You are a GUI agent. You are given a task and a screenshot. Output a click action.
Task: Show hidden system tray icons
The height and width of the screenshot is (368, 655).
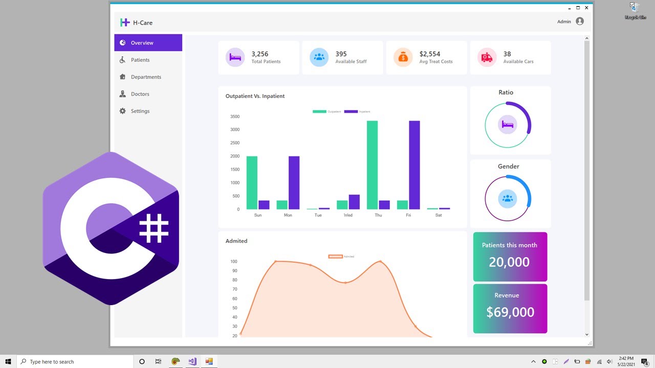533,362
